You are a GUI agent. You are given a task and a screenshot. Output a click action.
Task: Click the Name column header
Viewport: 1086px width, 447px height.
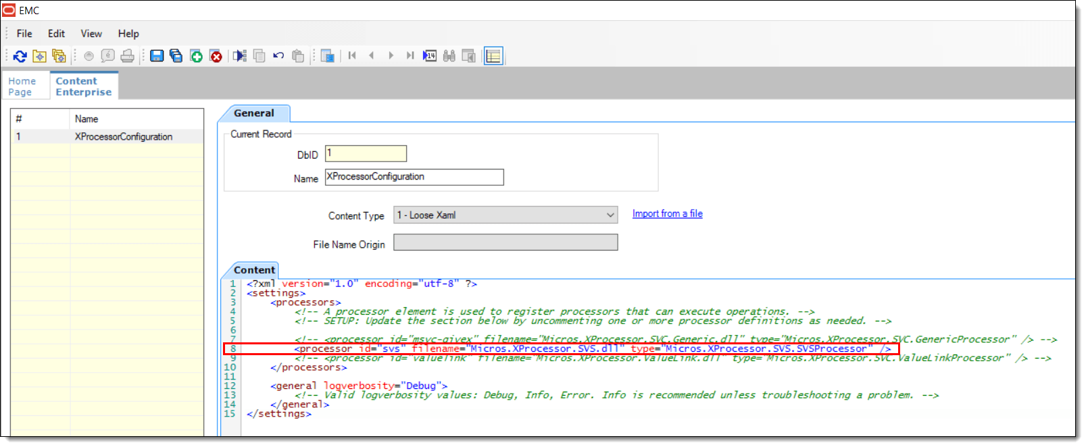(x=137, y=119)
